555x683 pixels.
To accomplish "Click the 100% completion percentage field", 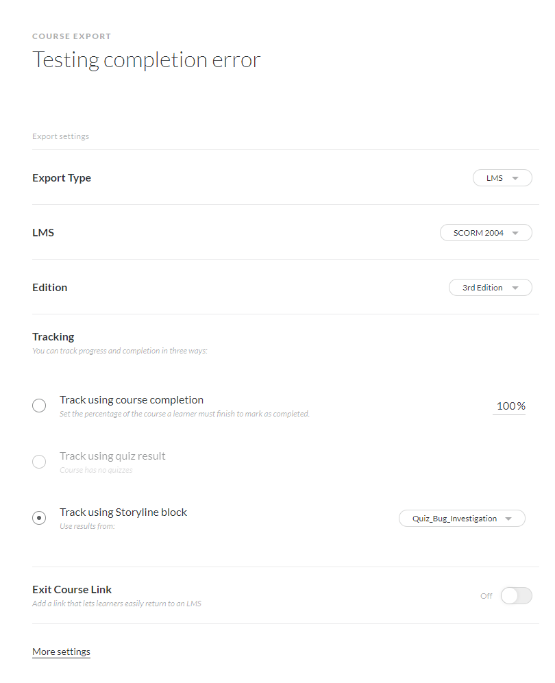I will point(510,406).
